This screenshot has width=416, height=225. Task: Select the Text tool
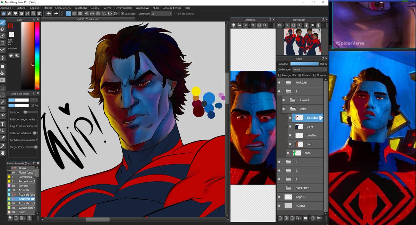[3, 124]
